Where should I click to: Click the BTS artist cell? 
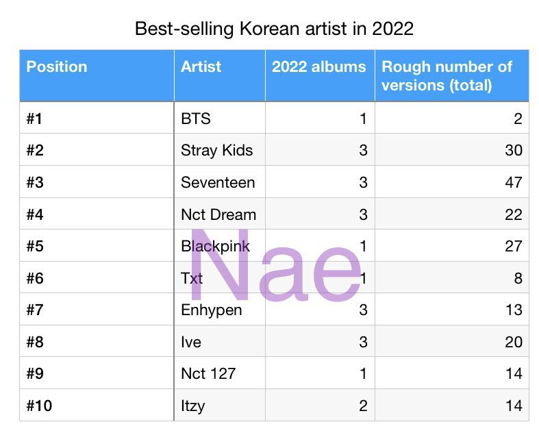pos(220,118)
